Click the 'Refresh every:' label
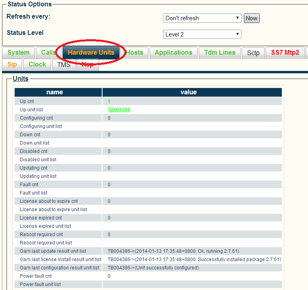308x290 pixels. click(x=29, y=17)
